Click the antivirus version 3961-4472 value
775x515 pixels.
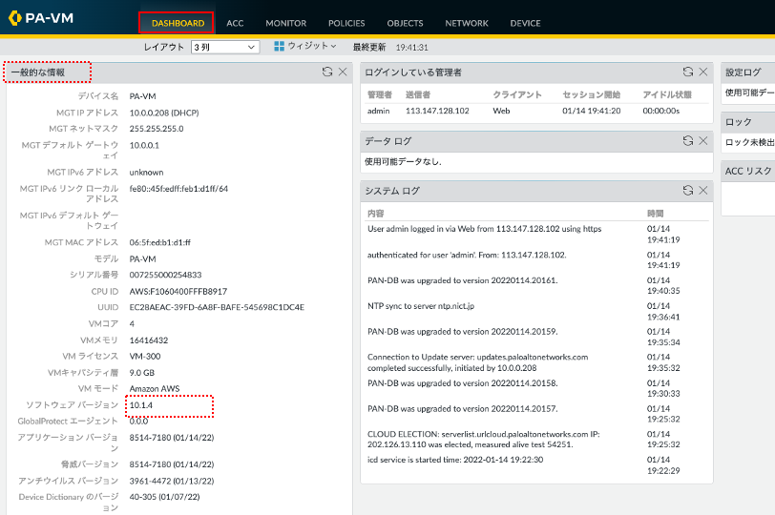pyautogui.click(x=172, y=481)
